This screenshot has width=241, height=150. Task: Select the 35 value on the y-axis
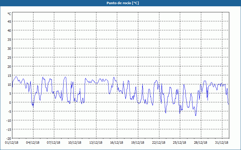coord(9,40)
